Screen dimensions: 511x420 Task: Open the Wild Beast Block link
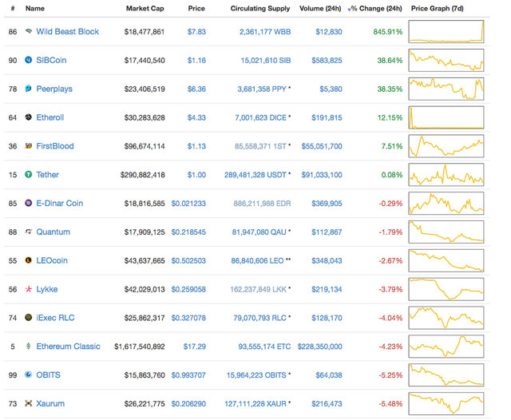click(67, 32)
